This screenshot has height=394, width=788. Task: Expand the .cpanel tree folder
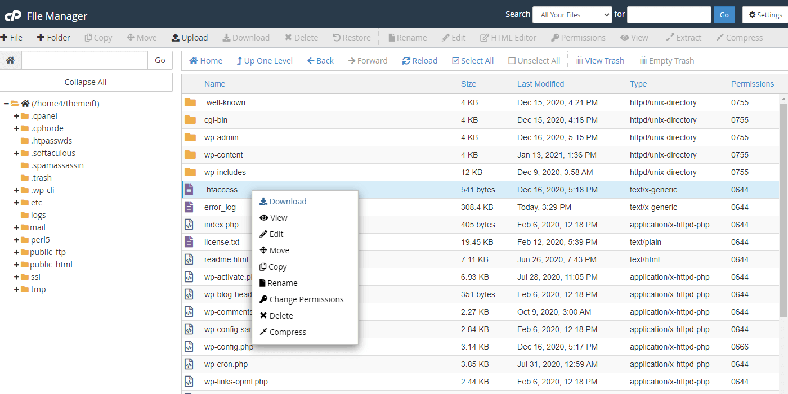click(17, 116)
